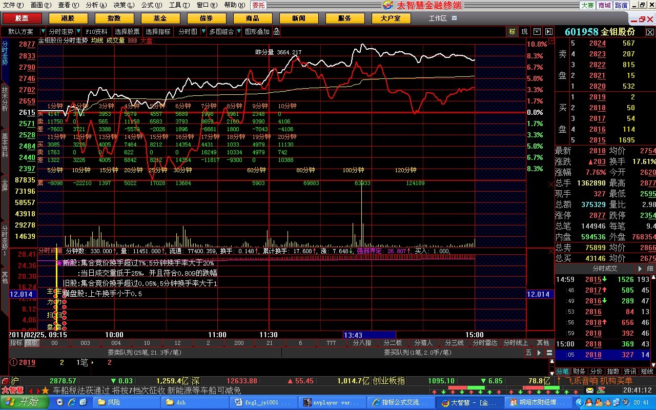Screen dimensions: 656x410
Task: Click the 大赛 button
Action: pyautogui.click(x=587, y=5)
